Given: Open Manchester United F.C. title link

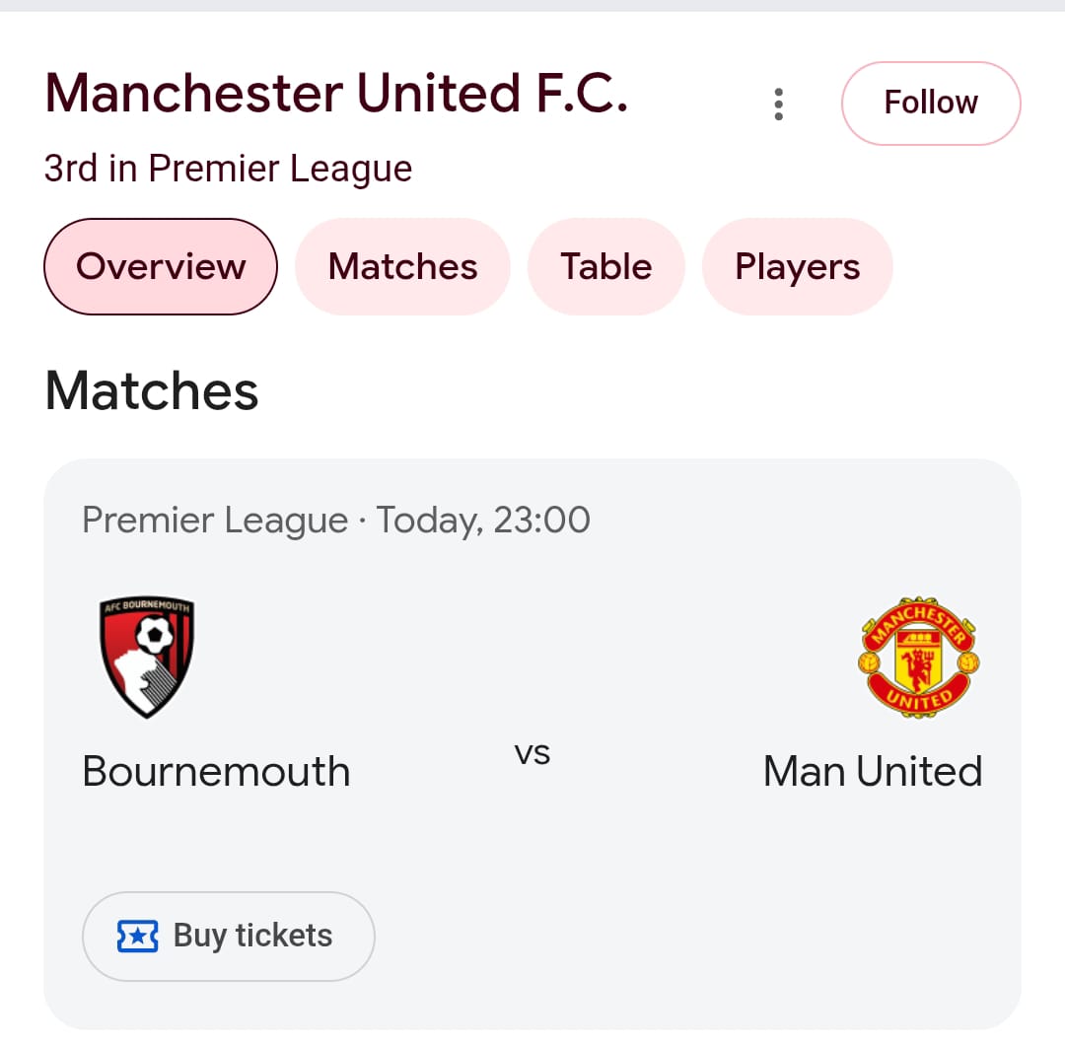Looking at the screenshot, I should (338, 92).
